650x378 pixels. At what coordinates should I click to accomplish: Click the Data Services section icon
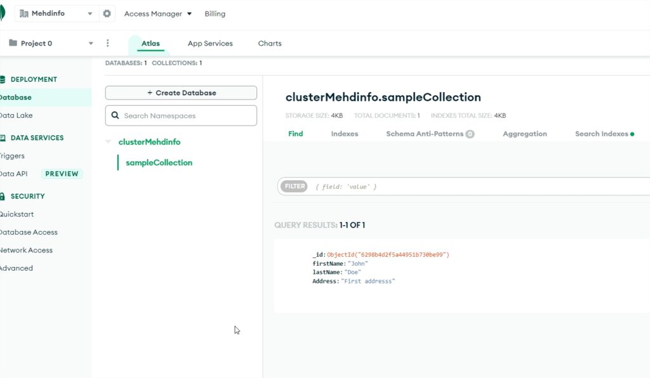pos(3,138)
